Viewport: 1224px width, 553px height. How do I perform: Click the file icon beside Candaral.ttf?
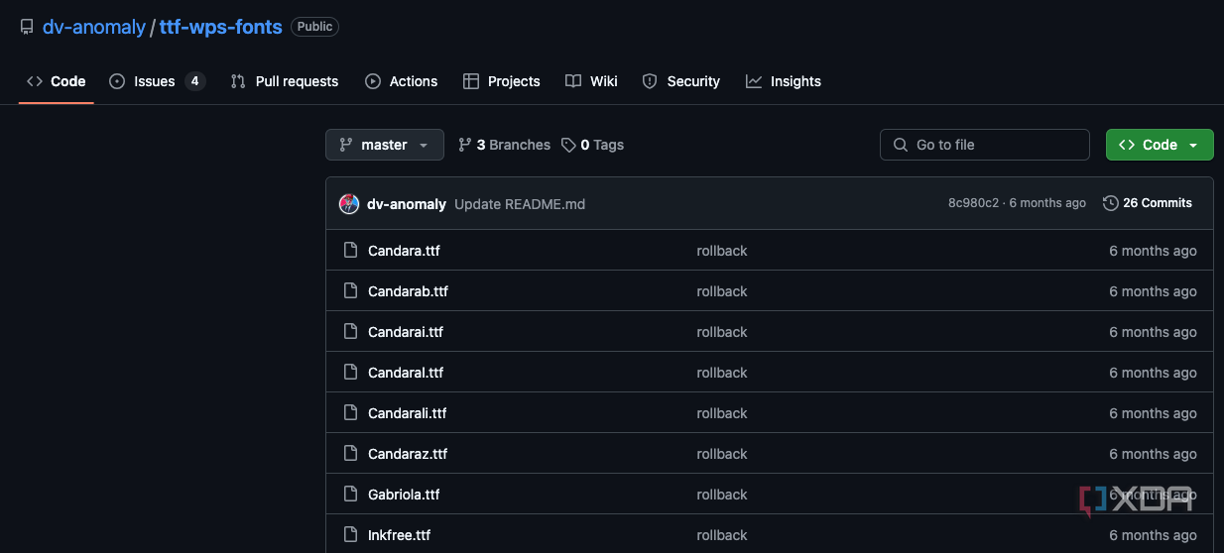coord(350,372)
